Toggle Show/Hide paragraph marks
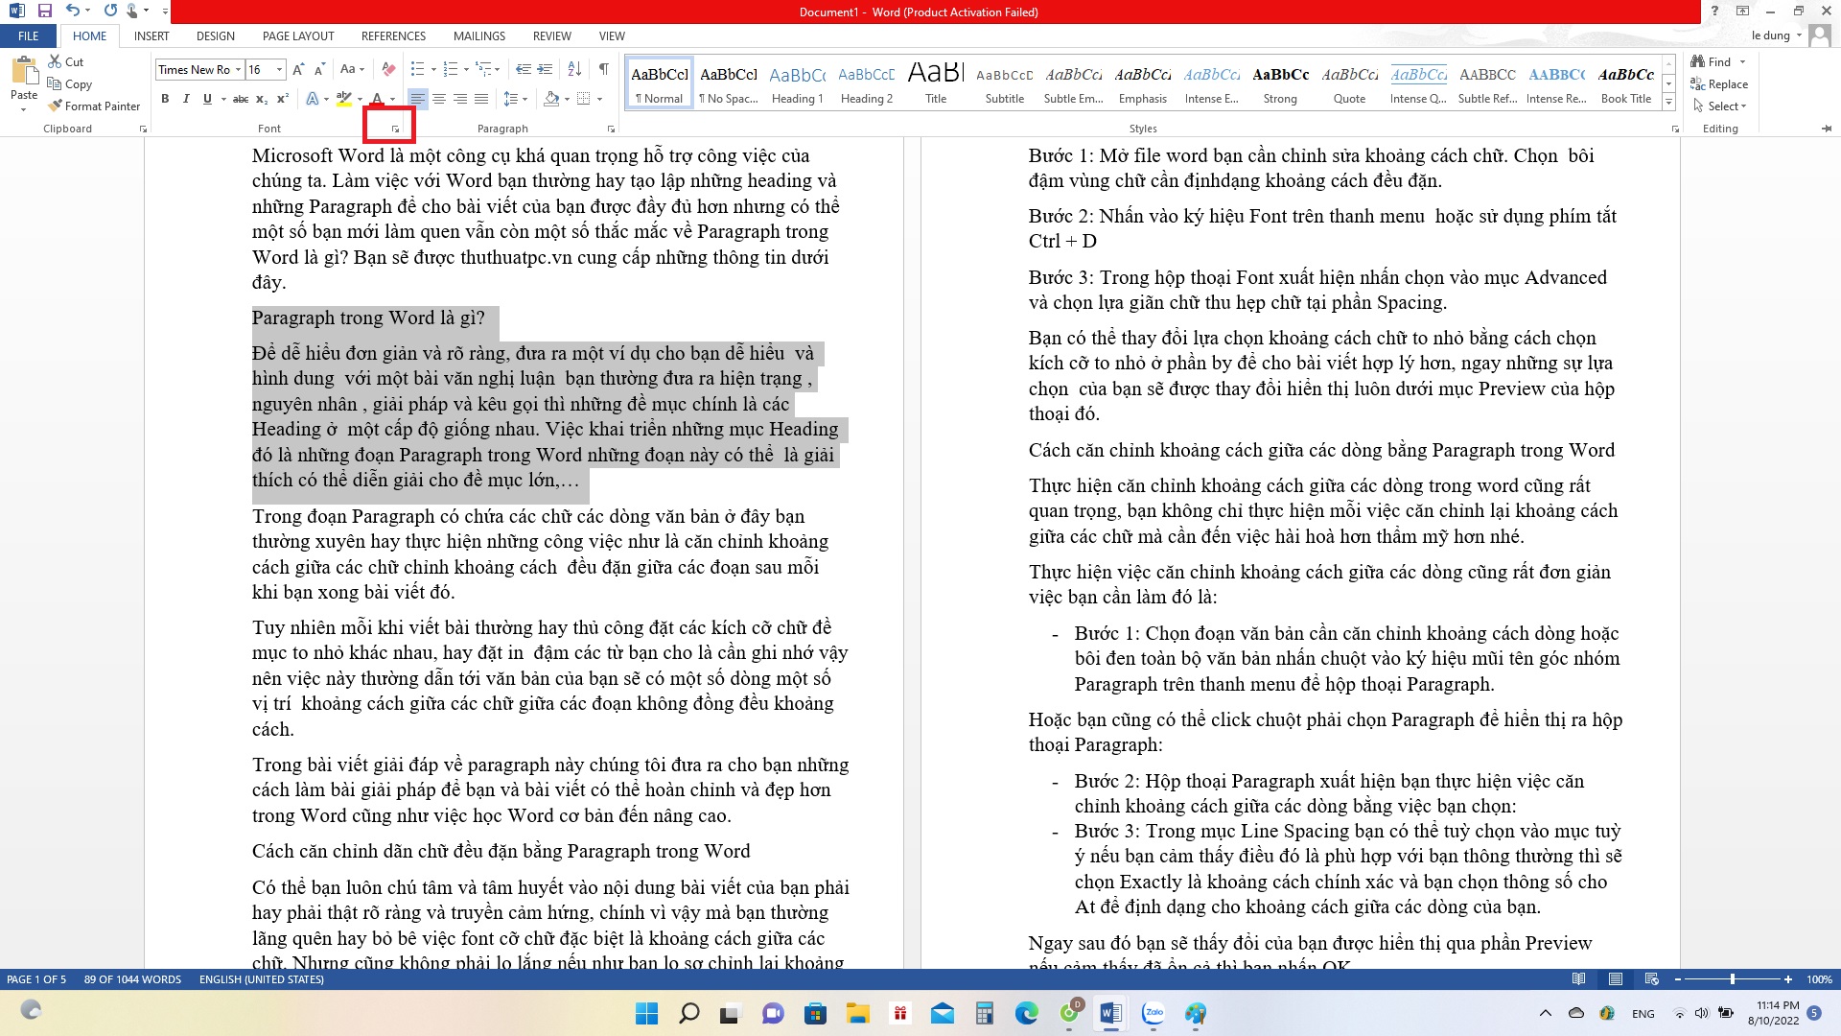This screenshot has width=1841, height=1036. [x=603, y=69]
